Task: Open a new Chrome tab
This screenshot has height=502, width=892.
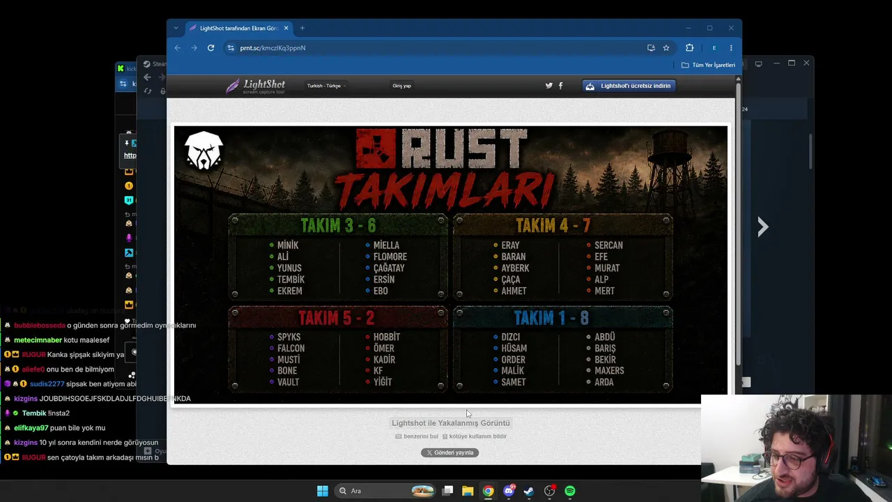Action: (302, 28)
